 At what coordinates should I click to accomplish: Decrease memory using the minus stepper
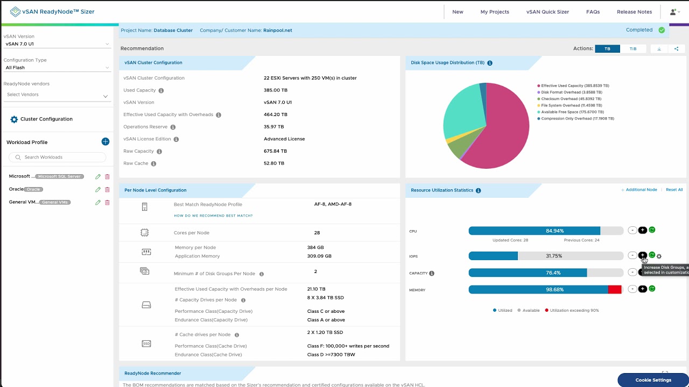[x=632, y=289]
